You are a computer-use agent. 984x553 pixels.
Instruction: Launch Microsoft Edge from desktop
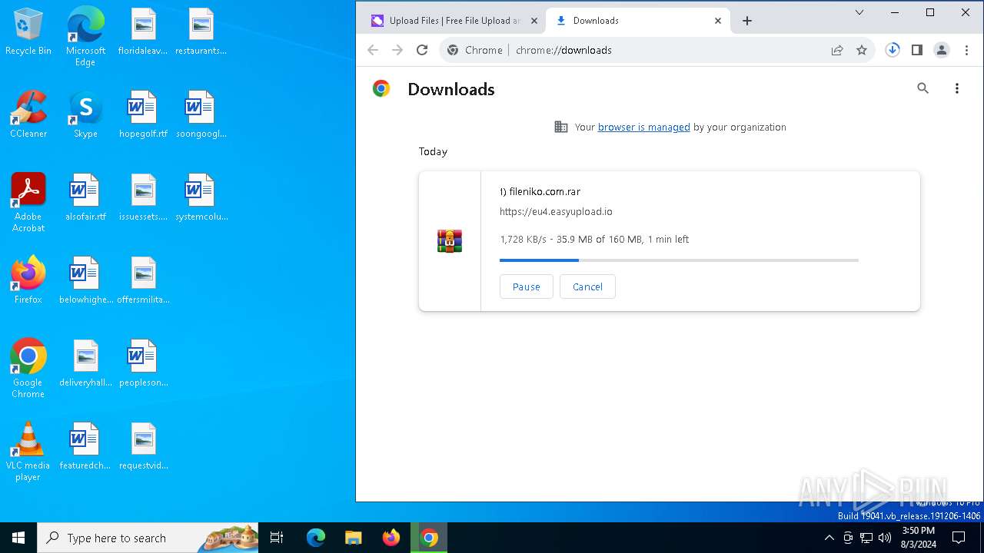point(85,36)
